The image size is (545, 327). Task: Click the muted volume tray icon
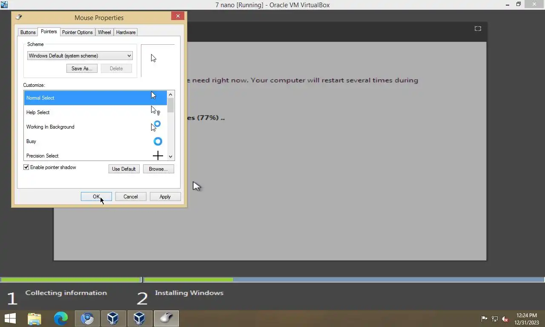point(505,318)
